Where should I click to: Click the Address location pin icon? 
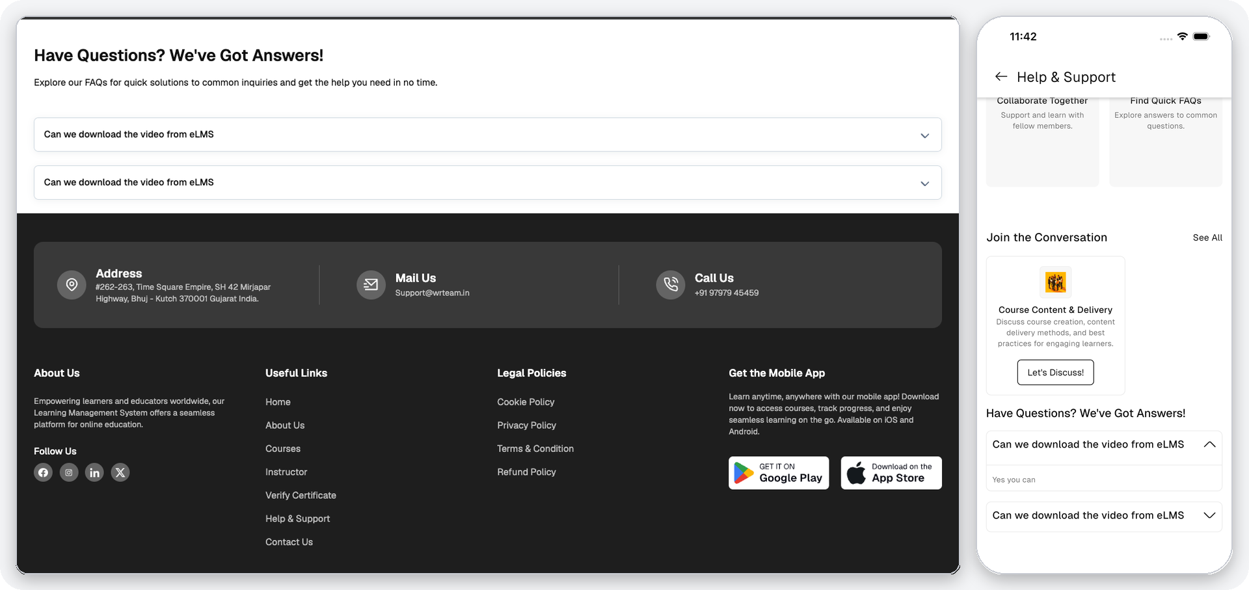coord(72,285)
